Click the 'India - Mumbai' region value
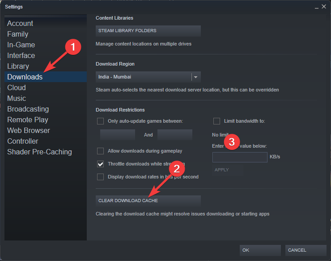 point(115,77)
